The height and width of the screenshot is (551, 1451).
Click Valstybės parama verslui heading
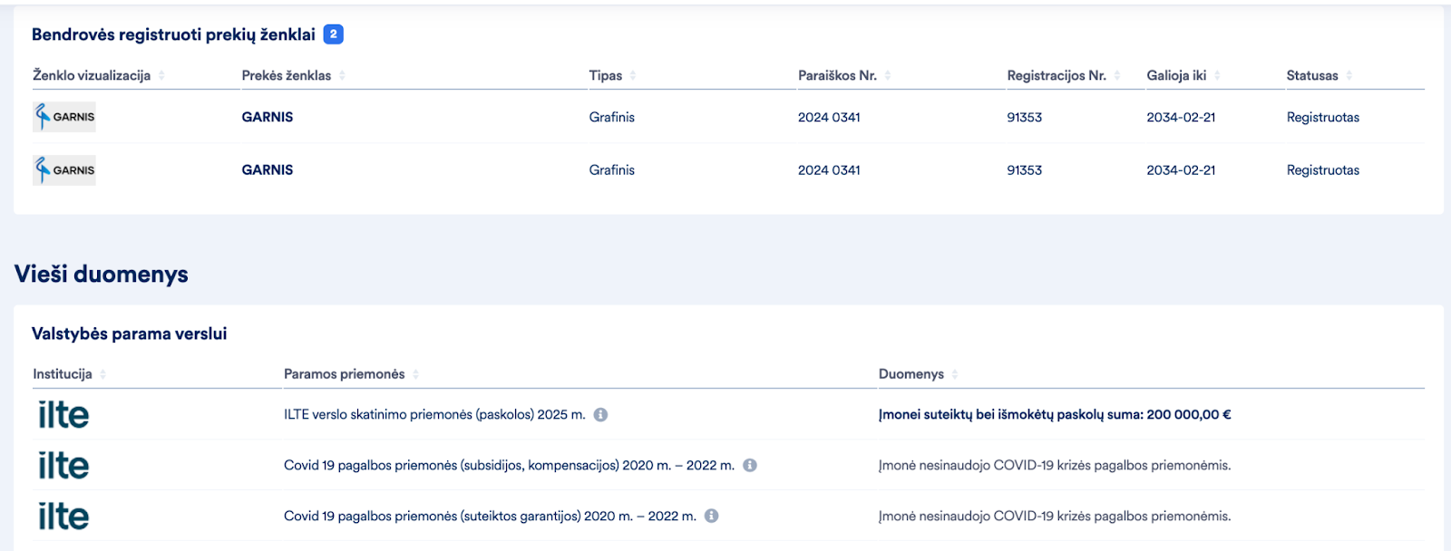coord(130,333)
